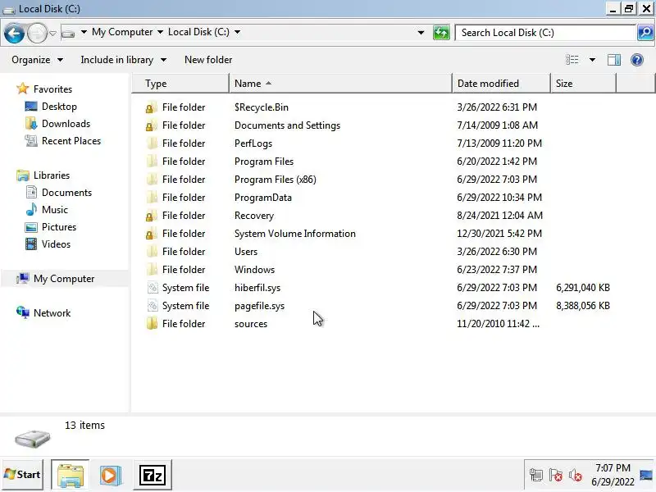
Task: Select System Volume Information folder name
Action: pyautogui.click(x=294, y=234)
